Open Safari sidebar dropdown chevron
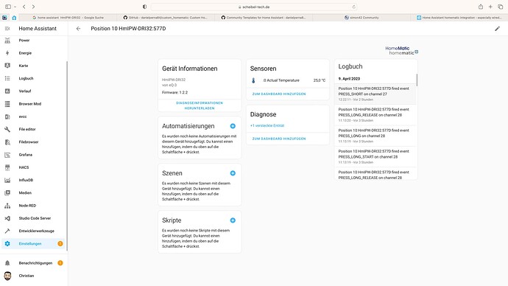The width and height of the screenshot is (508, 286). 15,7
